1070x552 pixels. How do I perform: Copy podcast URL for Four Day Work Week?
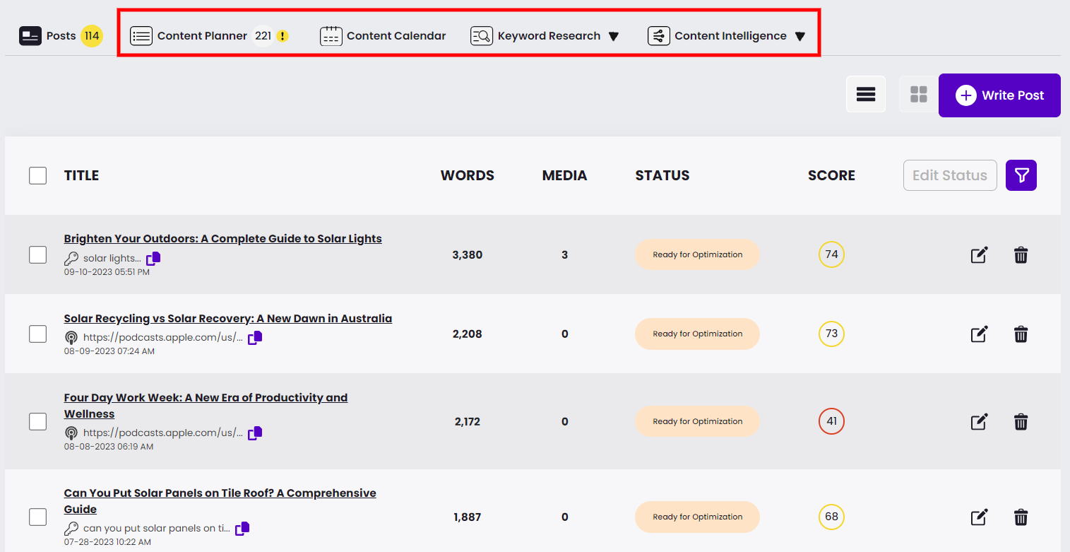pyautogui.click(x=255, y=433)
